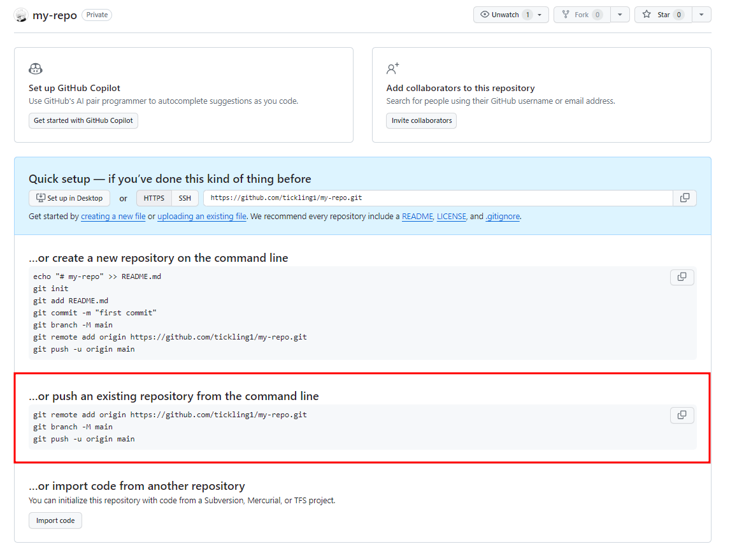This screenshot has width=744, height=544.
Task: Click the GitHub Copilot icon
Action: point(36,69)
